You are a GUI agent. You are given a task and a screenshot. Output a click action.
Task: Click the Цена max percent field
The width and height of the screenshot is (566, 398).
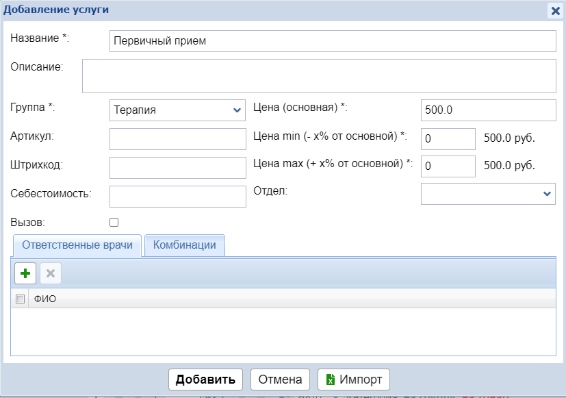click(x=448, y=166)
